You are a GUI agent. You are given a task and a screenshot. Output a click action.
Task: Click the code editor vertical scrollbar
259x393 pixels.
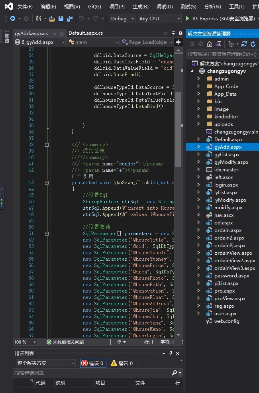(x=179, y=129)
